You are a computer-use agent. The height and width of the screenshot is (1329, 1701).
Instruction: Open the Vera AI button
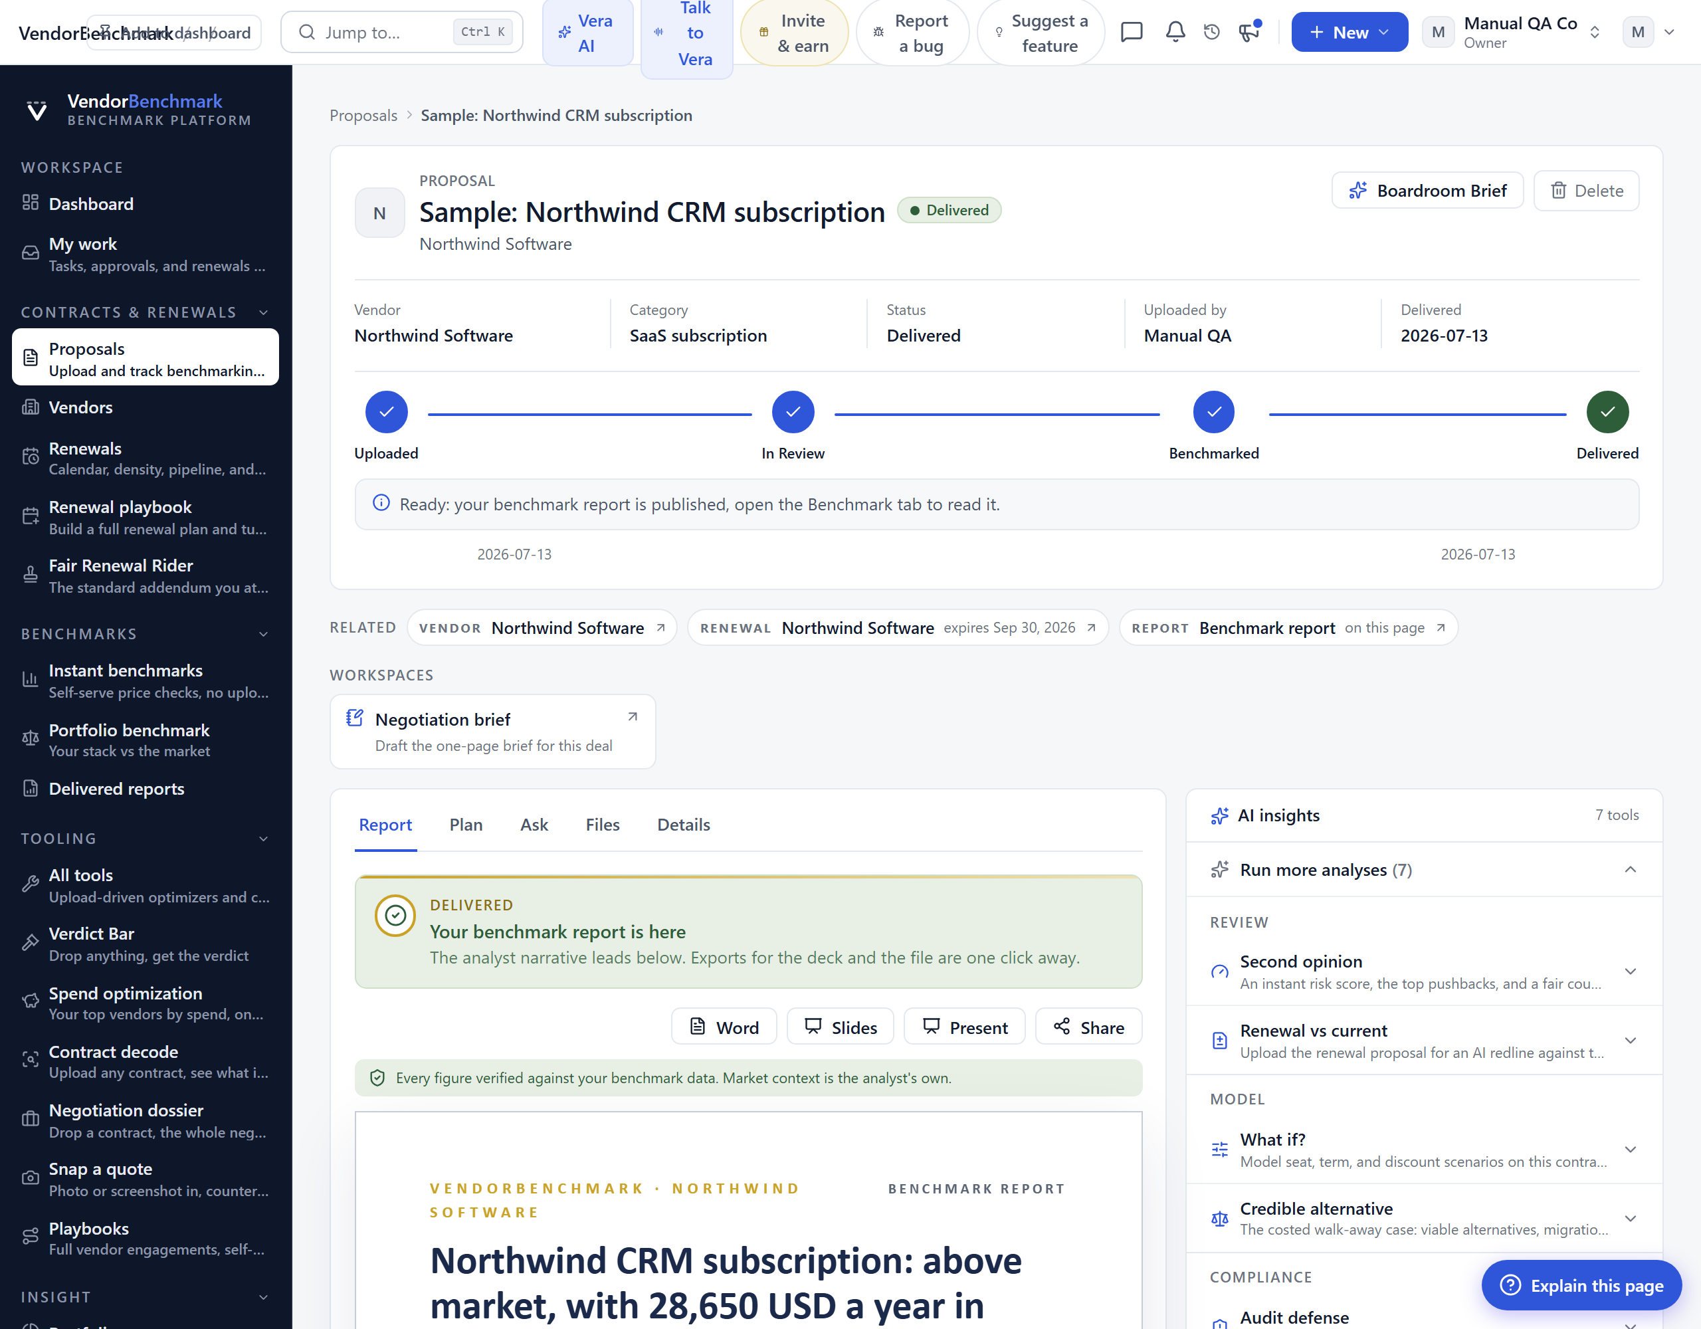pos(587,32)
